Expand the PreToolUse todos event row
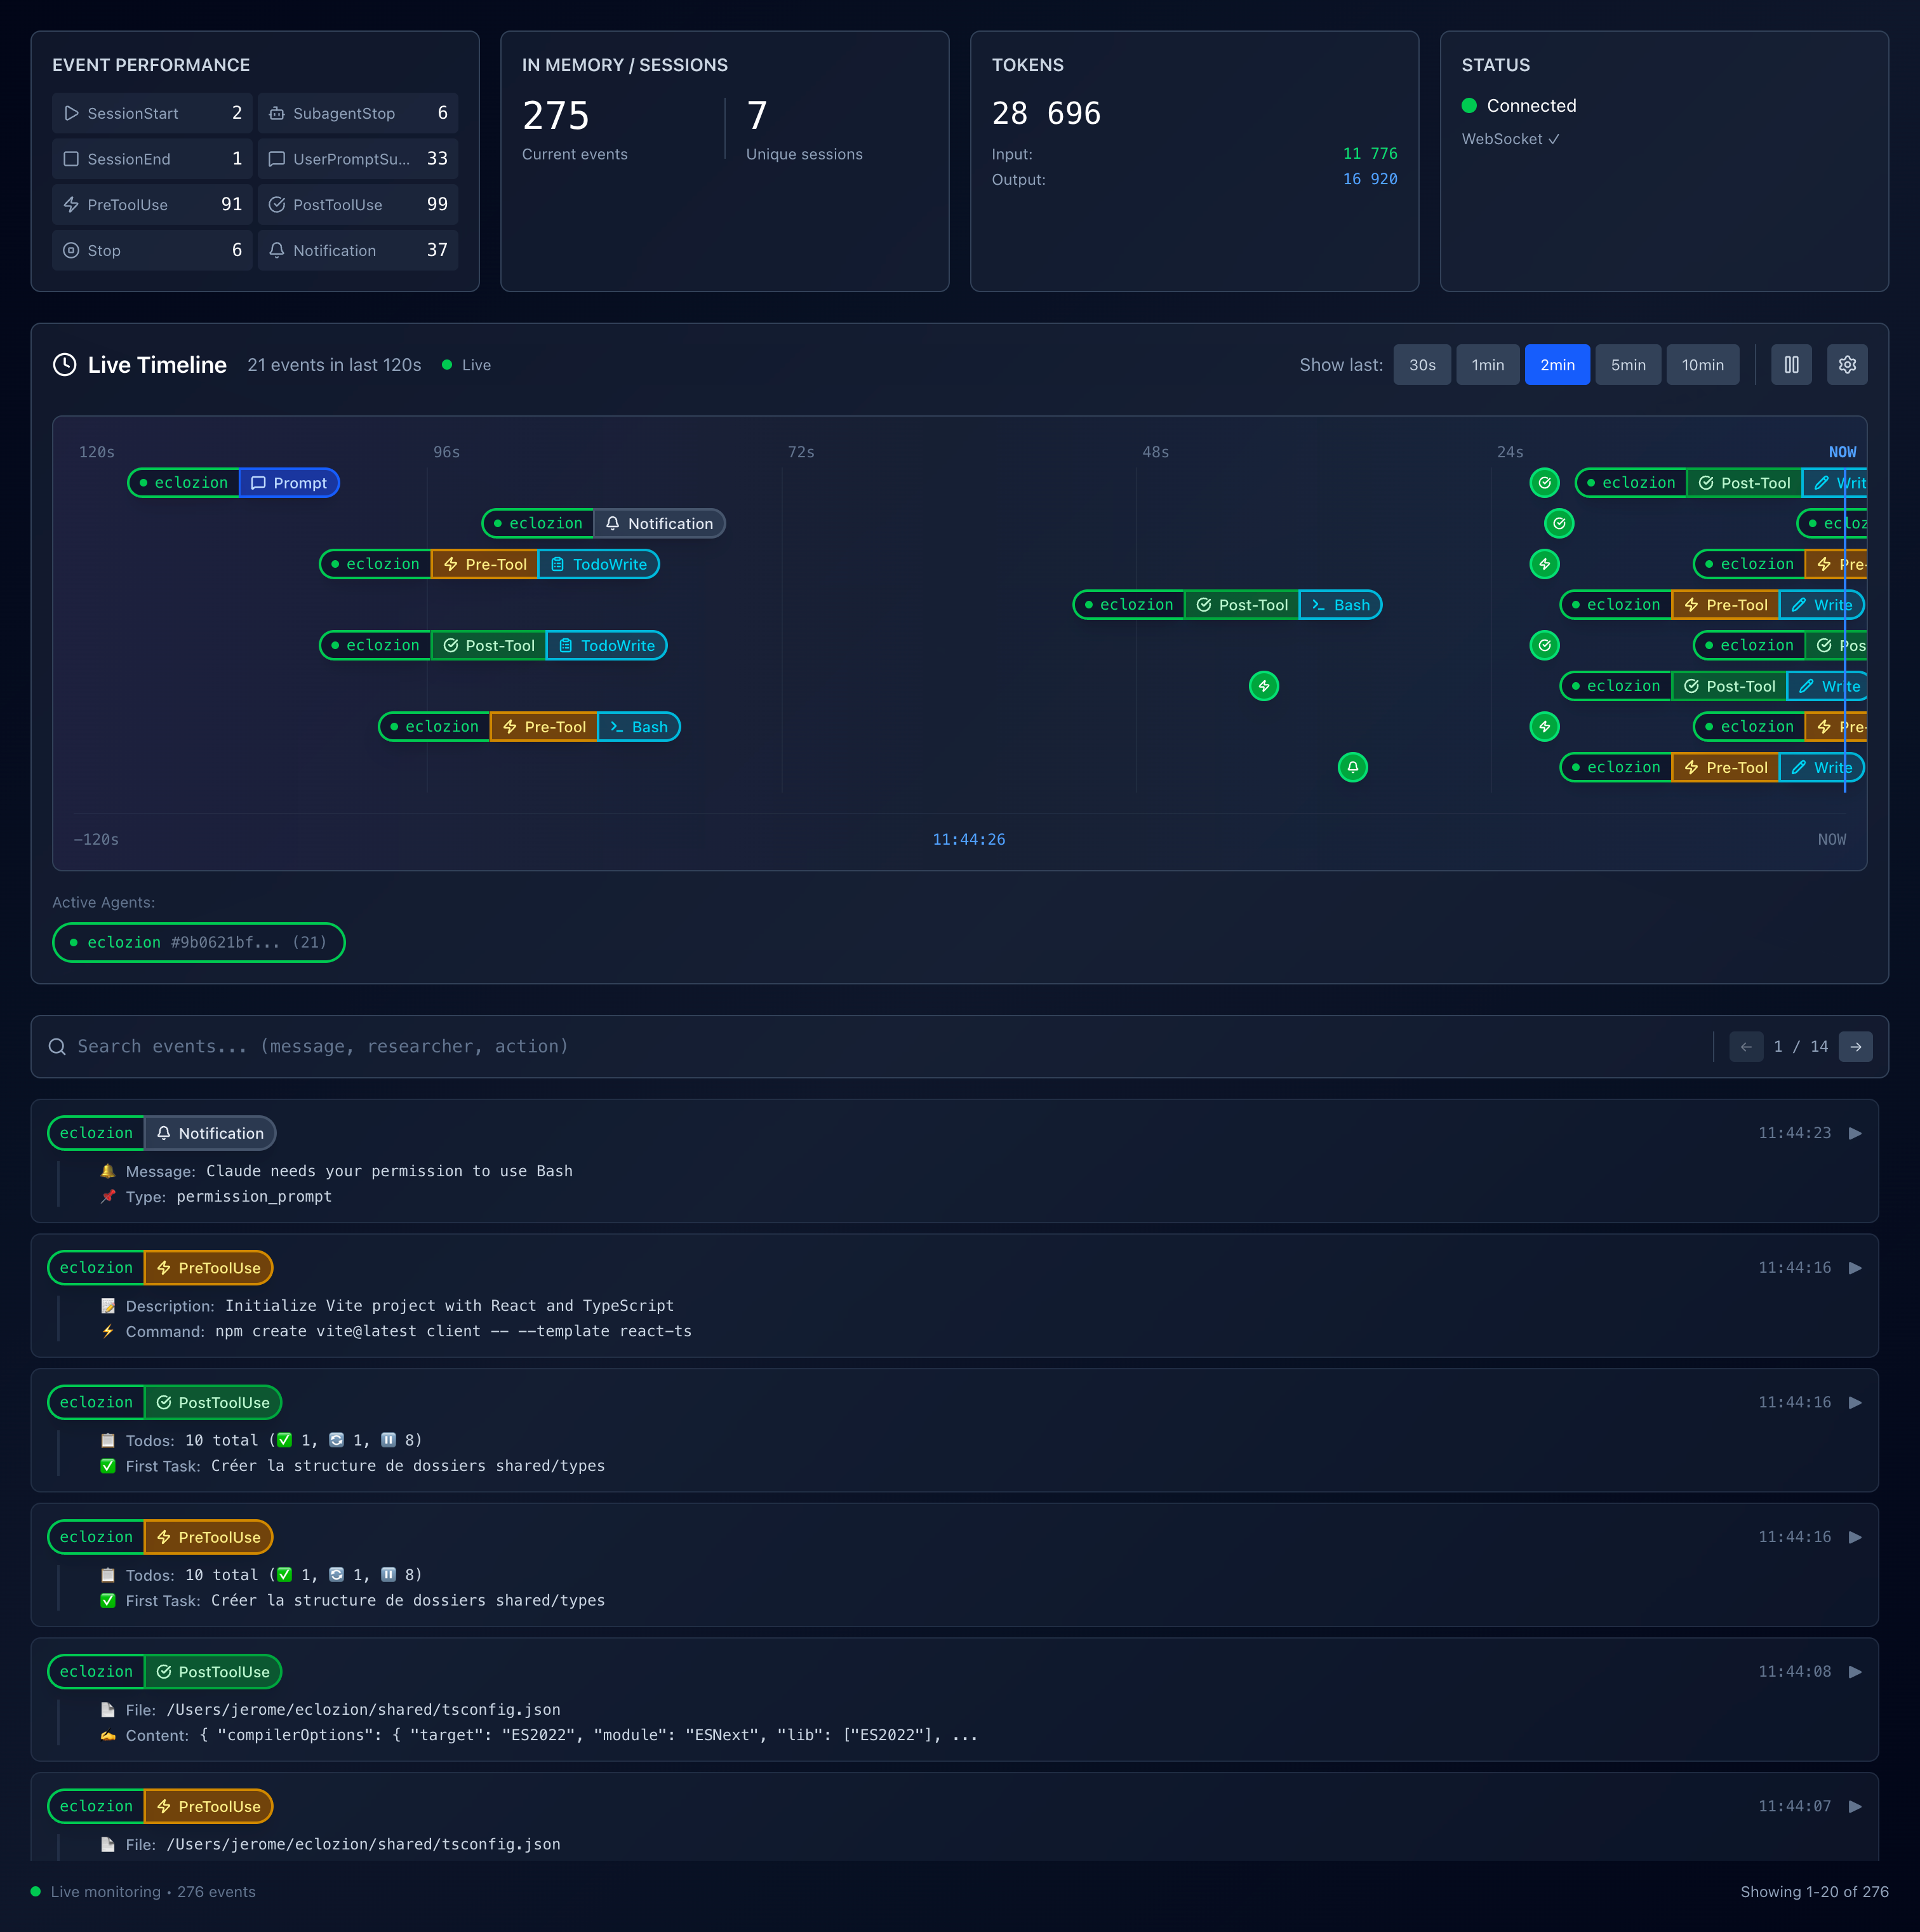1920x1932 pixels. pyautogui.click(x=1855, y=1537)
